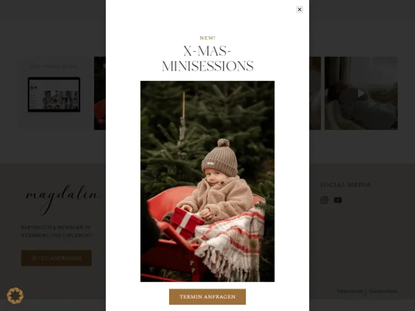Image resolution: width=415 pixels, height=311 pixels.
Task: Open the cookie consent flower icon
Action: coord(15,296)
